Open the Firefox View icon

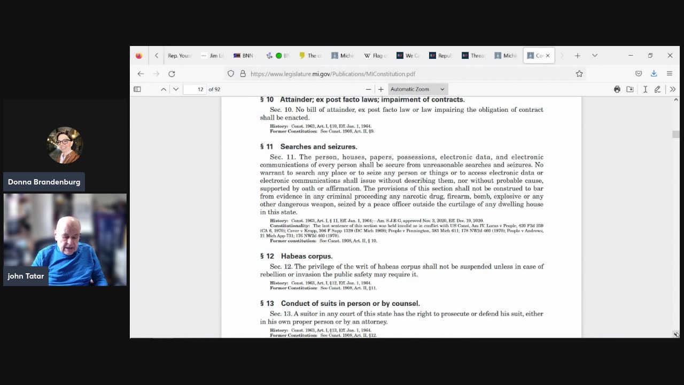(x=139, y=56)
